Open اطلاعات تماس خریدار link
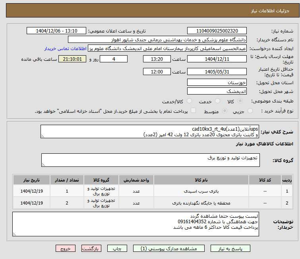Image resolution: width=300 pixels, height=259 pixels. 66,48
